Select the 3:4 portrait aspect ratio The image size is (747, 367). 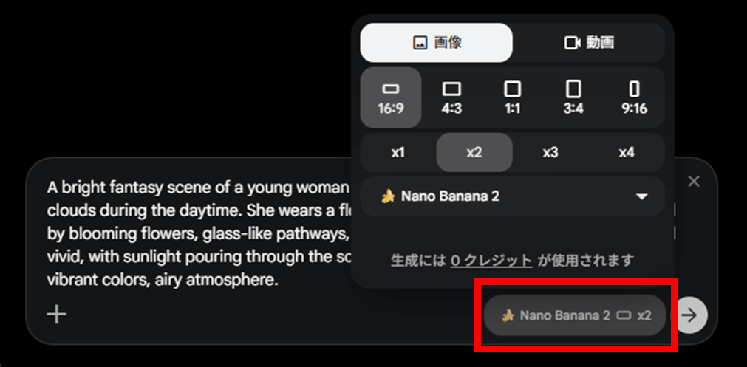tap(573, 97)
